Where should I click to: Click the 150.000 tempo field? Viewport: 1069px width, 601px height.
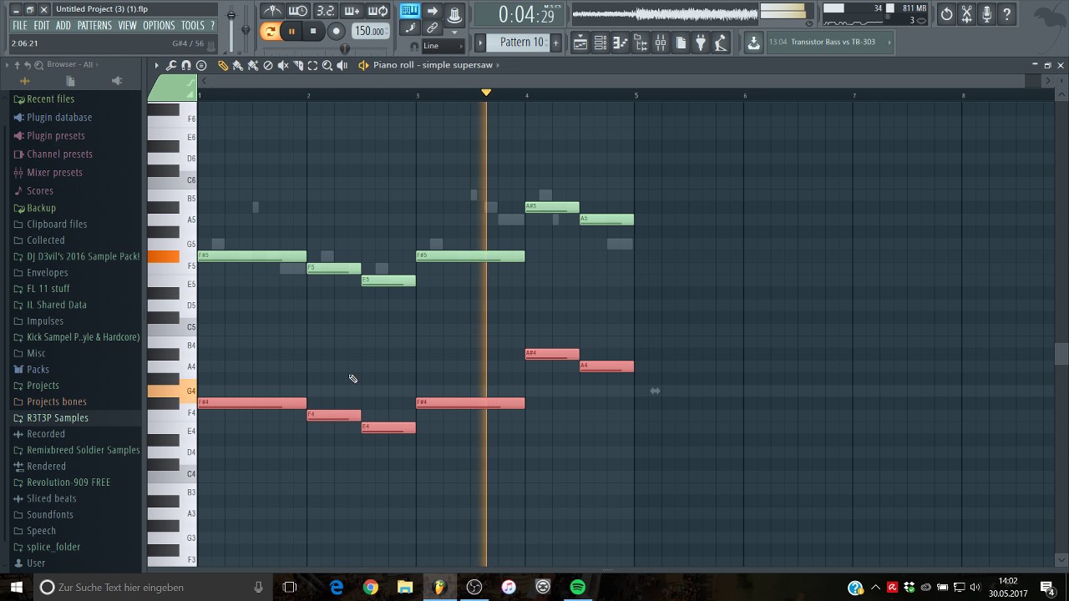[370, 32]
